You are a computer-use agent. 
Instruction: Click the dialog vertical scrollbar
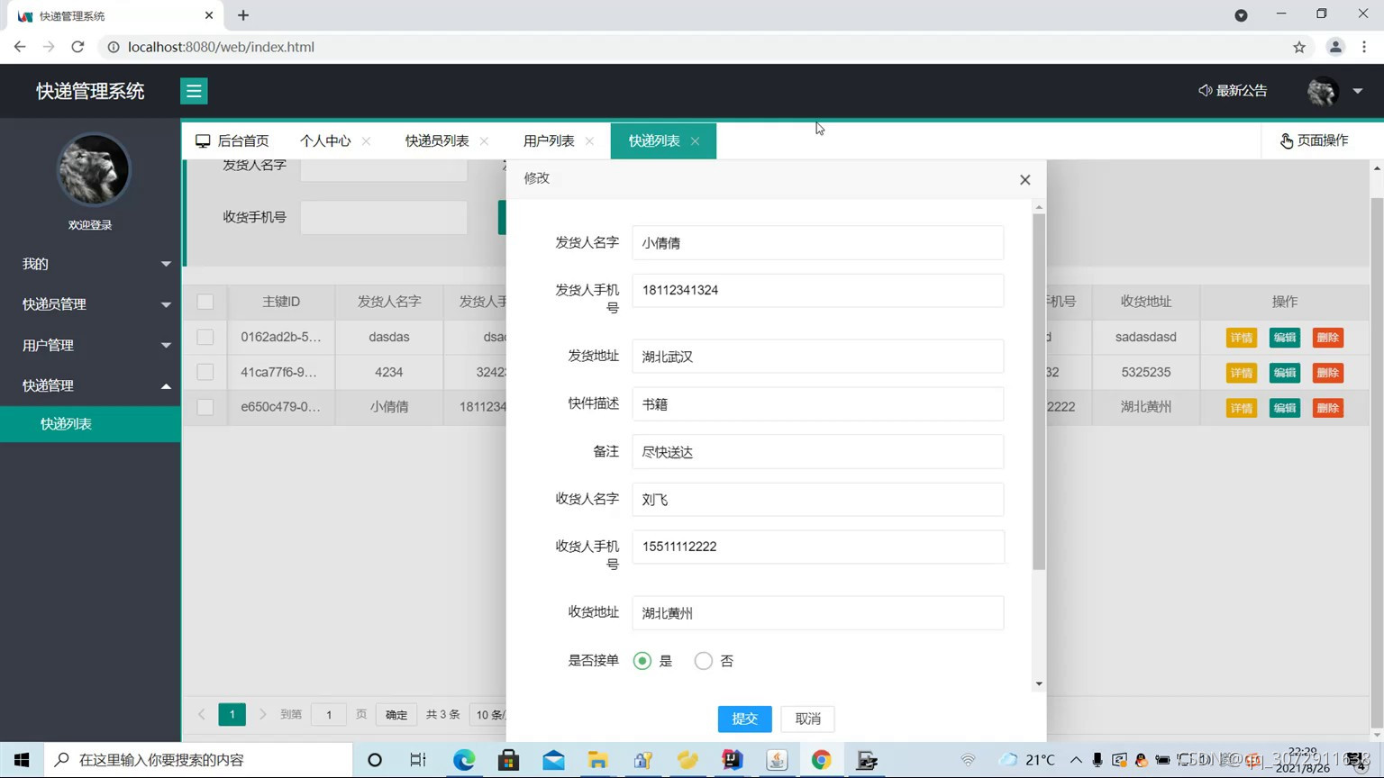(1039, 392)
